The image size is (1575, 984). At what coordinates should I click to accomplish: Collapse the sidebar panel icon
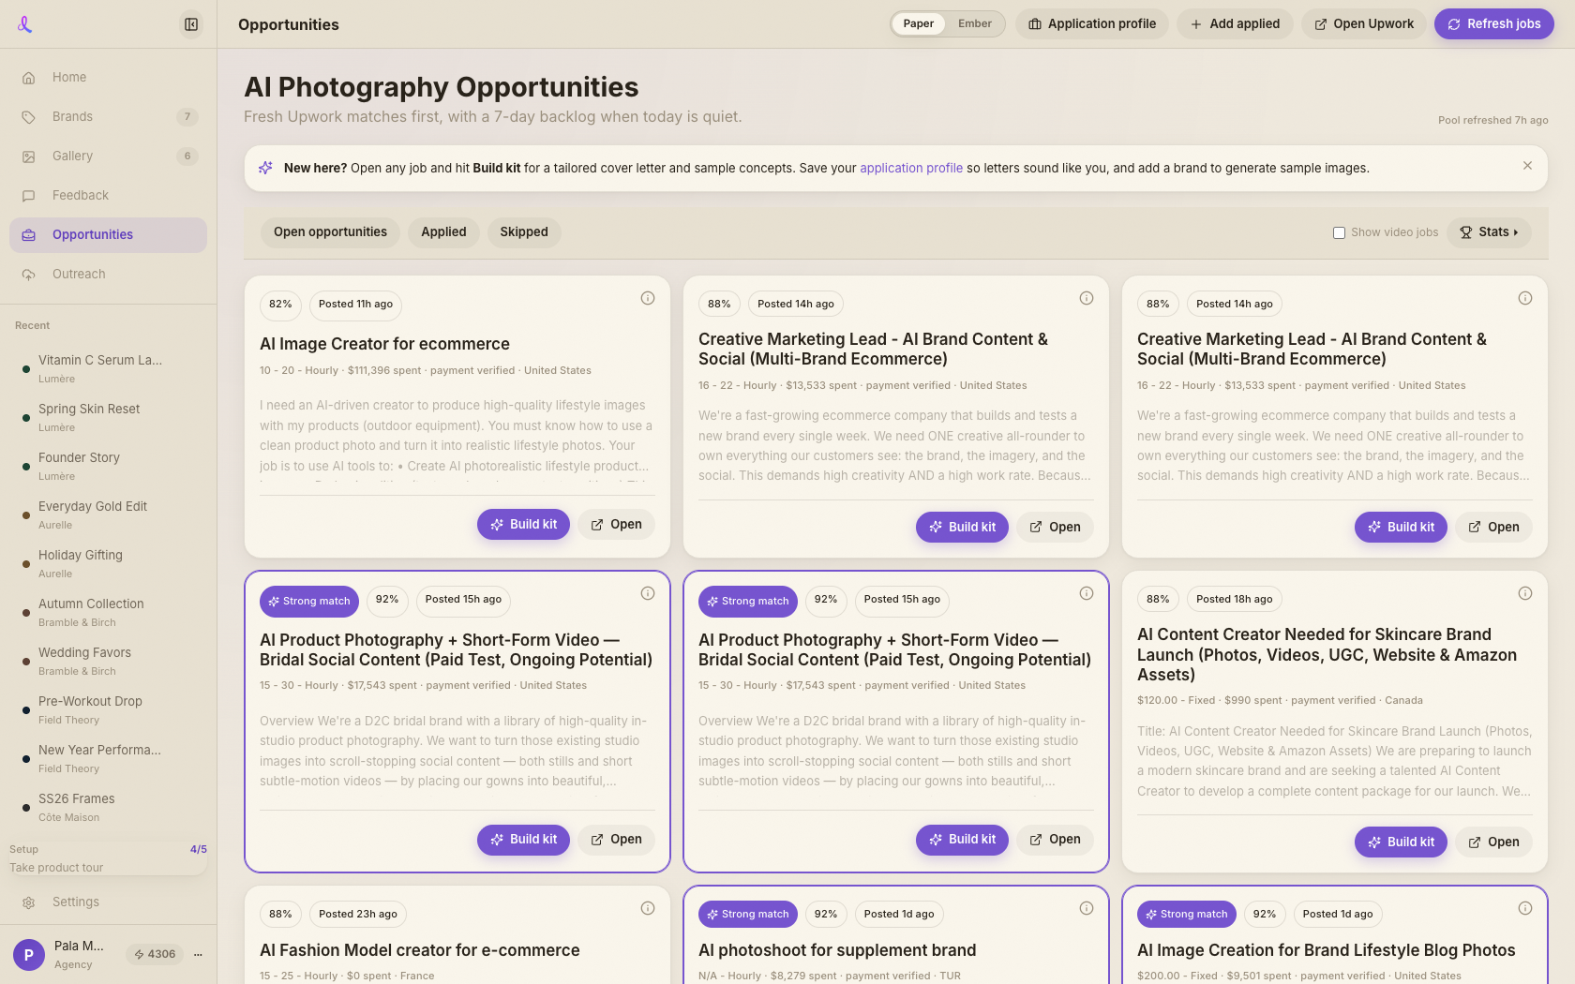coord(191,24)
